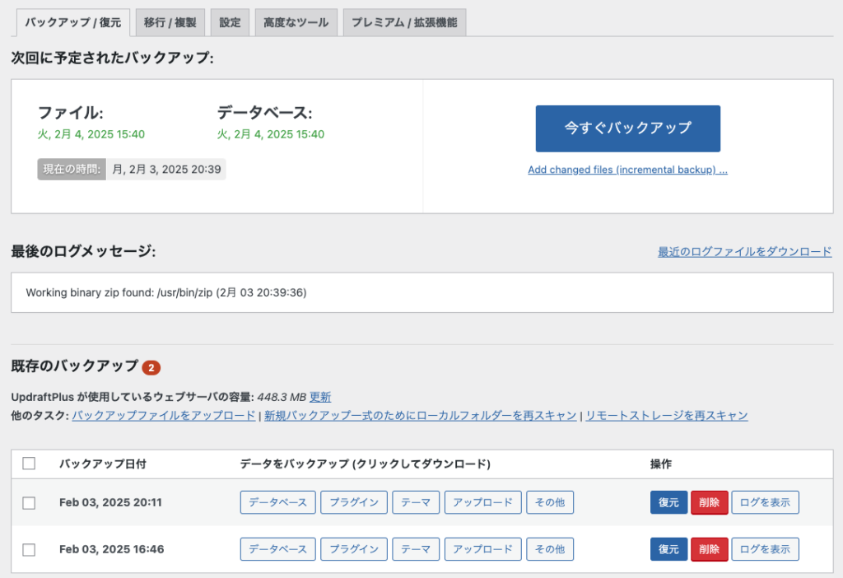Viewport: 843px width, 578px height.
Task: Delete the Feb 03, 2025 16:46 backup
Action: coord(709,549)
